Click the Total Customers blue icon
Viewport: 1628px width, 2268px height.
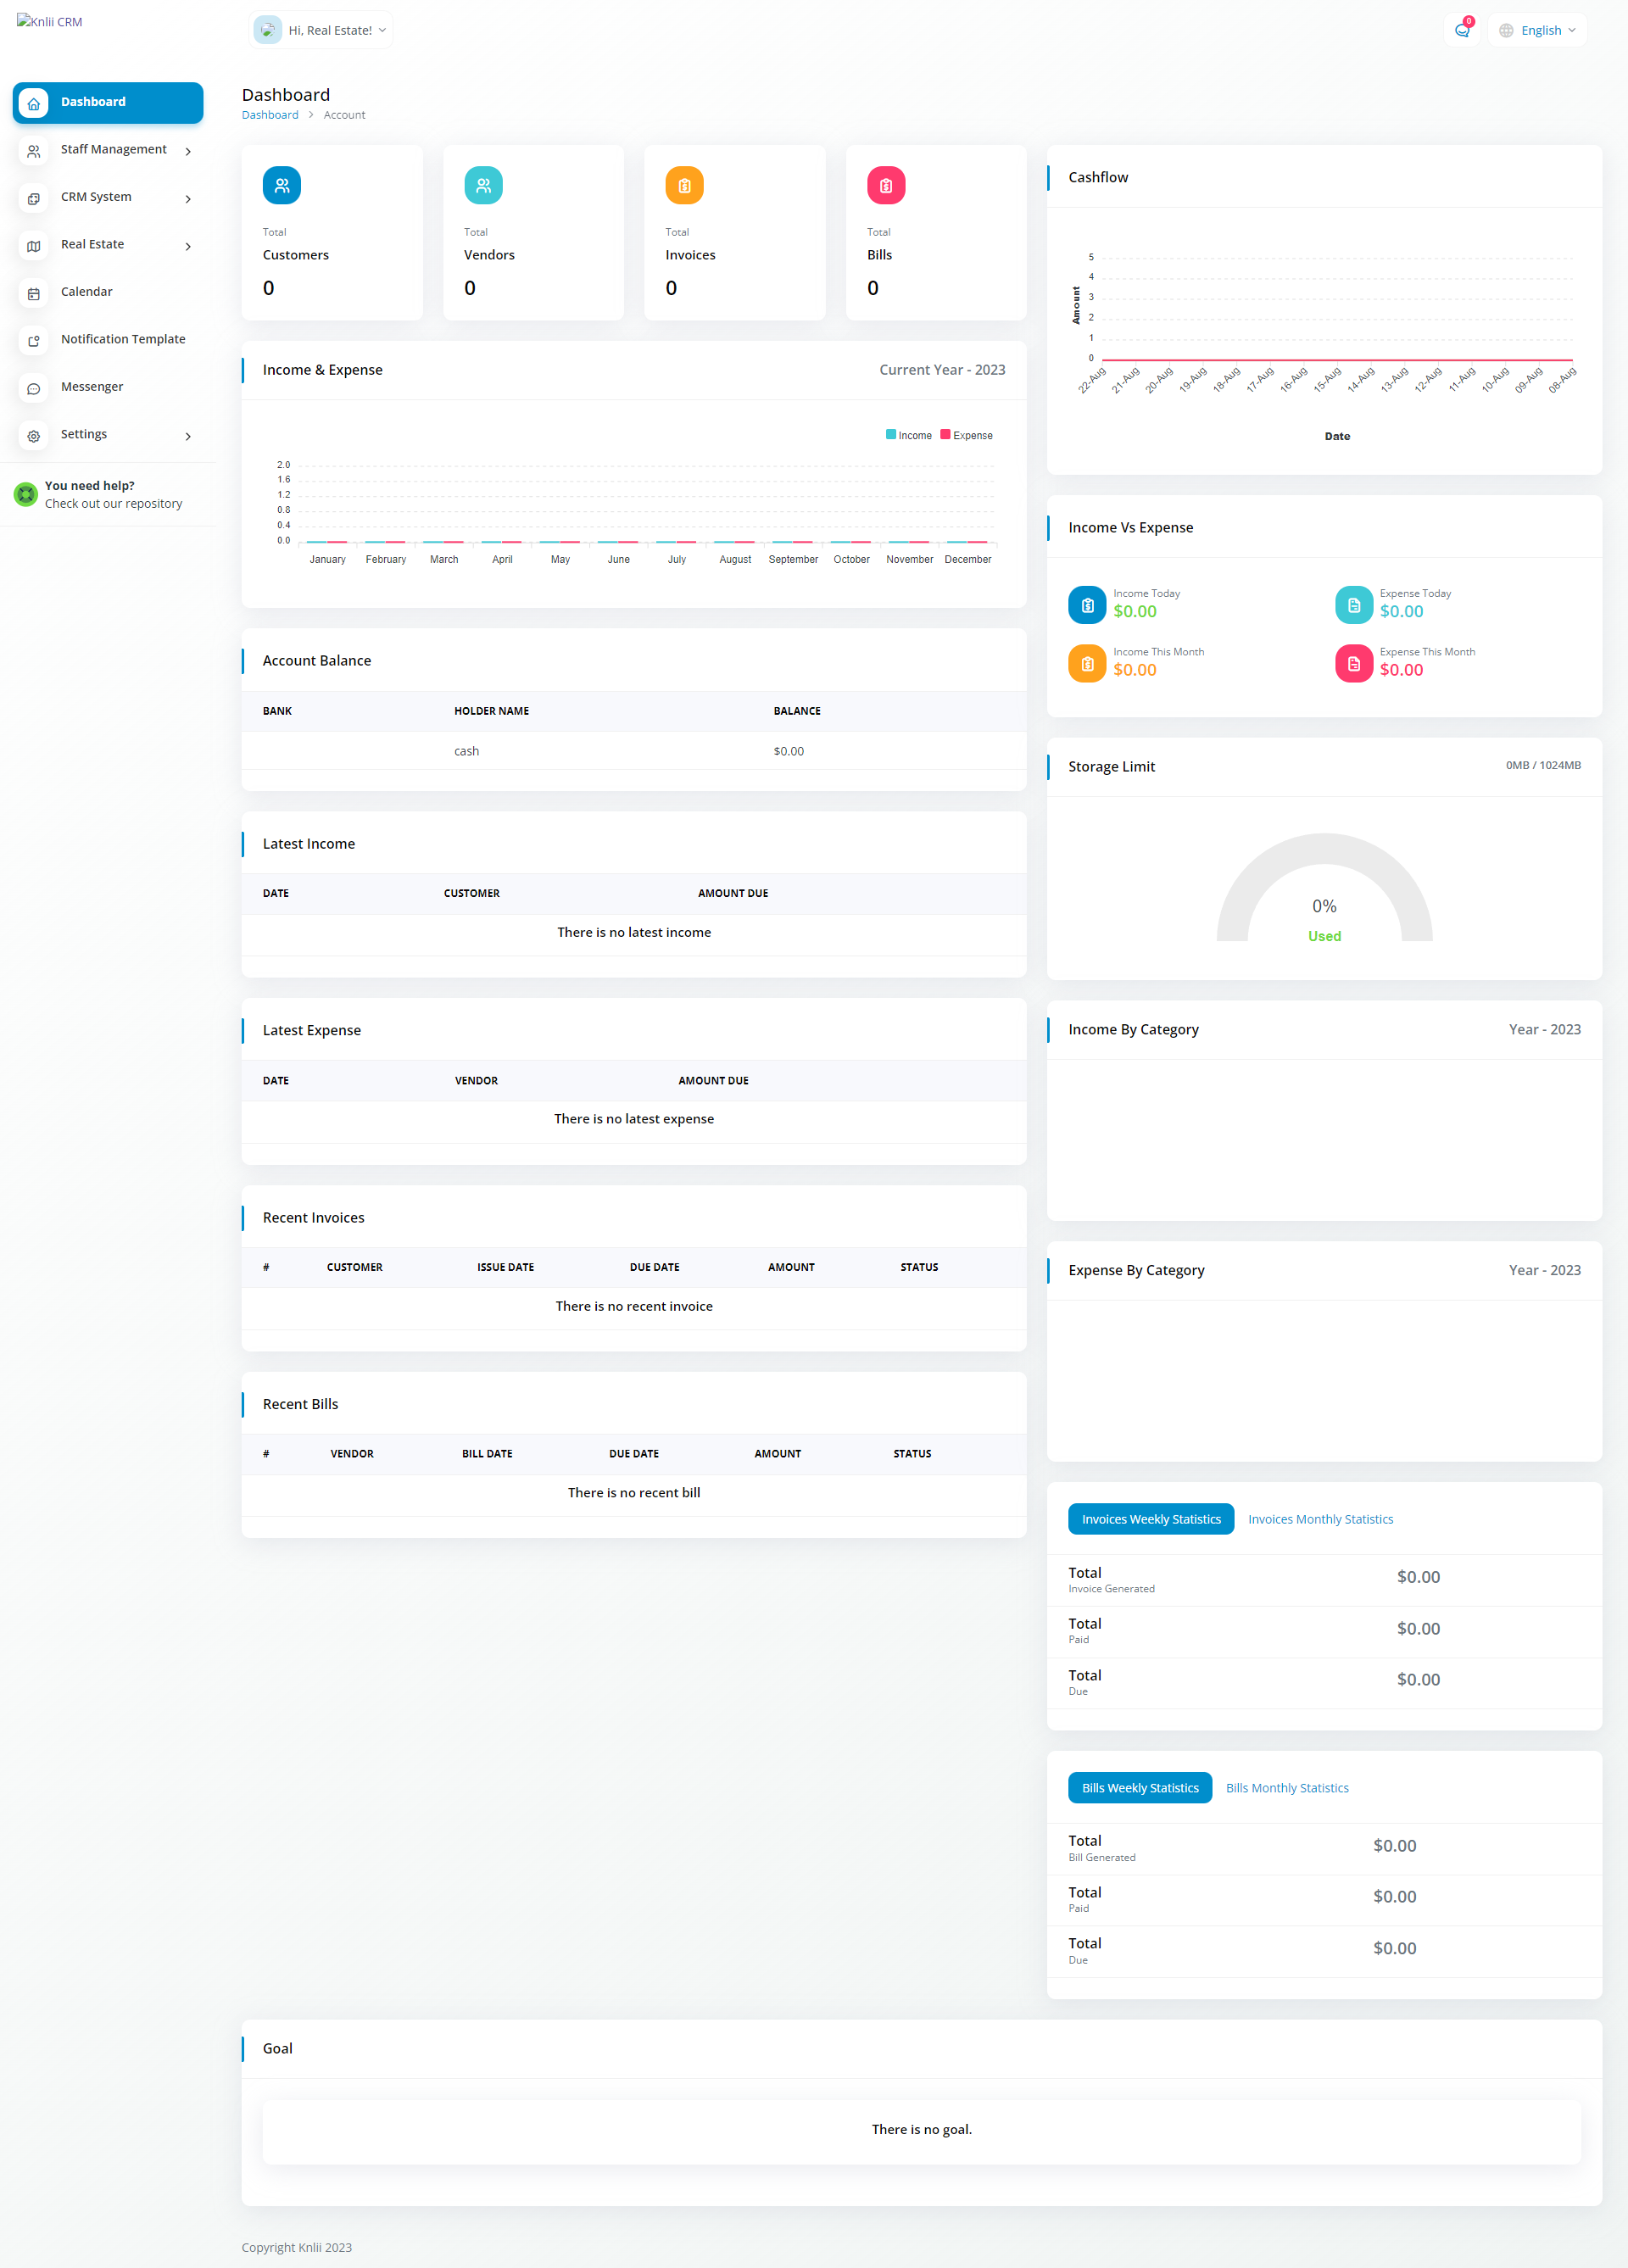pyautogui.click(x=282, y=185)
